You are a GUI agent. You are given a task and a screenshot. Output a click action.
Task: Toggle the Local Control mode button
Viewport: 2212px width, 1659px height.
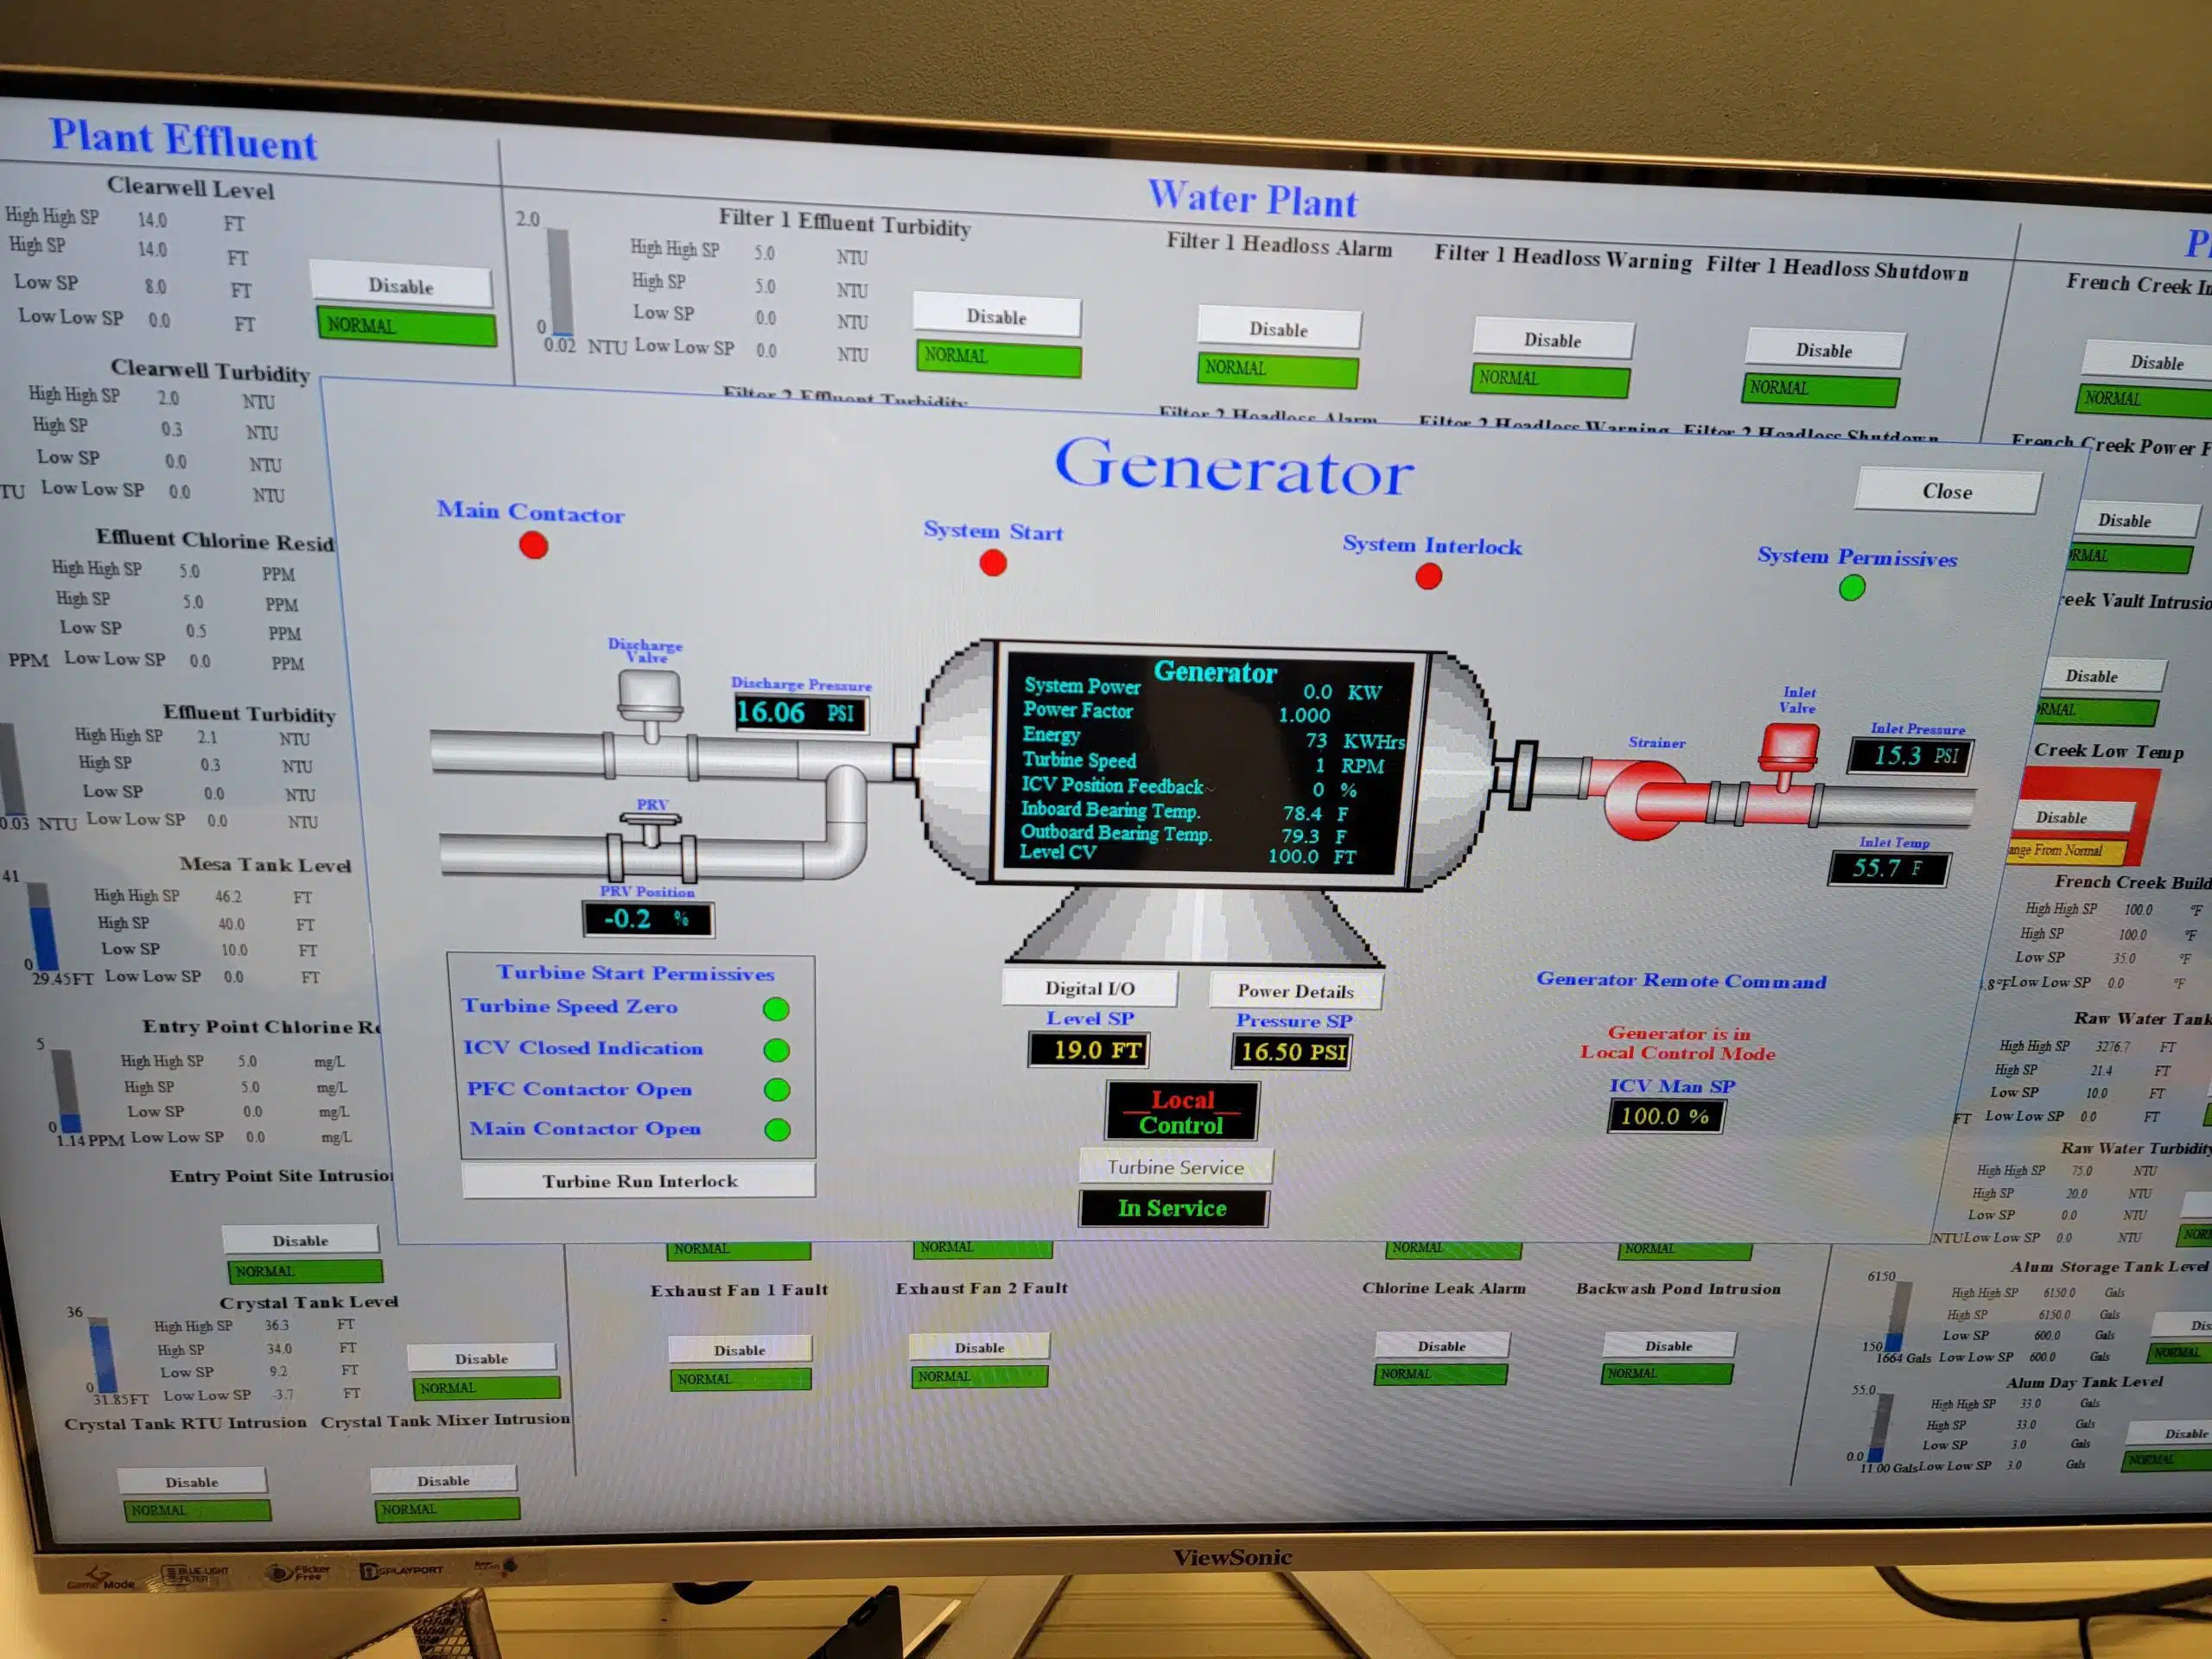(x=1181, y=1112)
